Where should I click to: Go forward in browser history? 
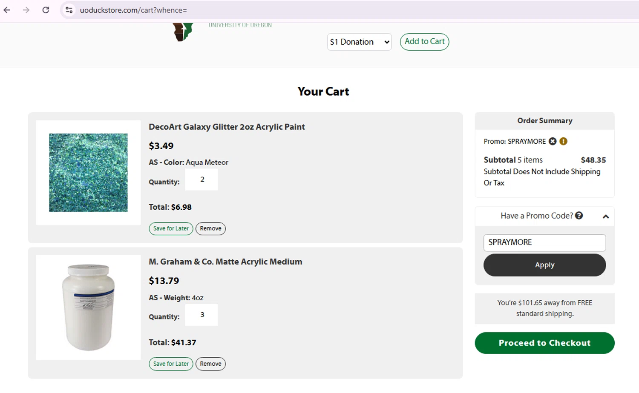(26, 10)
